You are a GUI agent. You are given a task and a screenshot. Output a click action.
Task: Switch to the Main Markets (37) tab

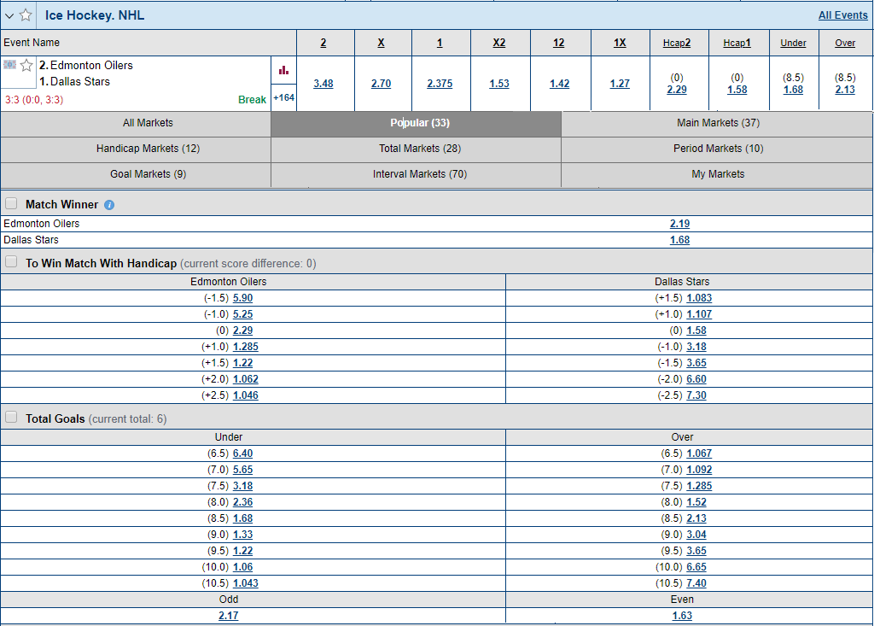(x=717, y=122)
